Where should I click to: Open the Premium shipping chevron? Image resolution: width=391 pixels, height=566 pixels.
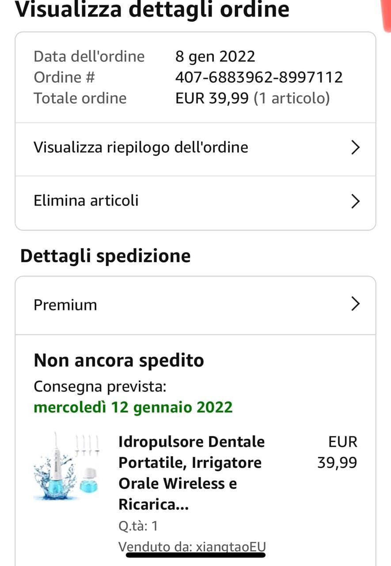pos(355,304)
